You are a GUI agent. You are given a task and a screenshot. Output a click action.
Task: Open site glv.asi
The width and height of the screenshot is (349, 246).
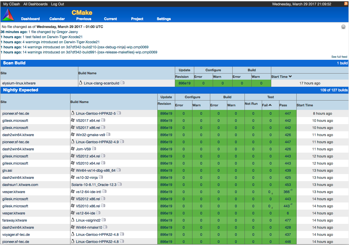(x=7, y=170)
